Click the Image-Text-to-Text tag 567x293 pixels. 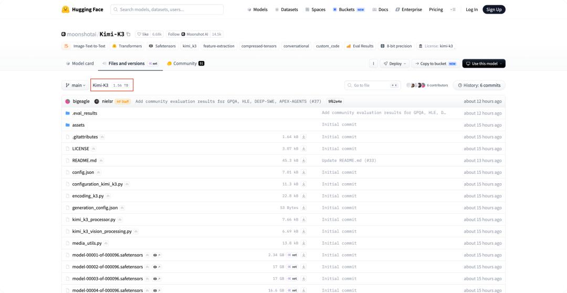pyautogui.click(x=86, y=46)
